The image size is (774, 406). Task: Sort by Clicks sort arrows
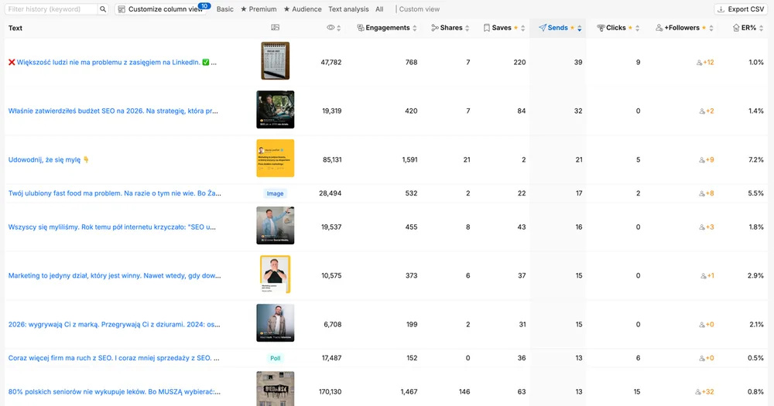pyautogui.click(x=637, y=28)
